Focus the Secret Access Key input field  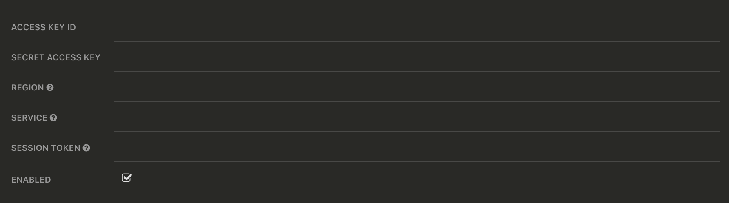417,57
